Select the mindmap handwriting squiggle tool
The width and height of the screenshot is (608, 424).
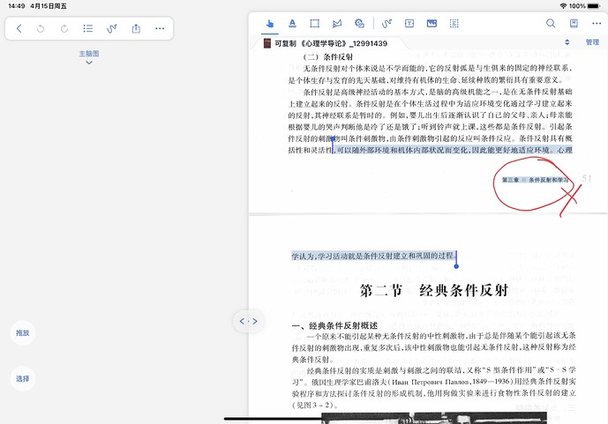[x=112, y=28]
